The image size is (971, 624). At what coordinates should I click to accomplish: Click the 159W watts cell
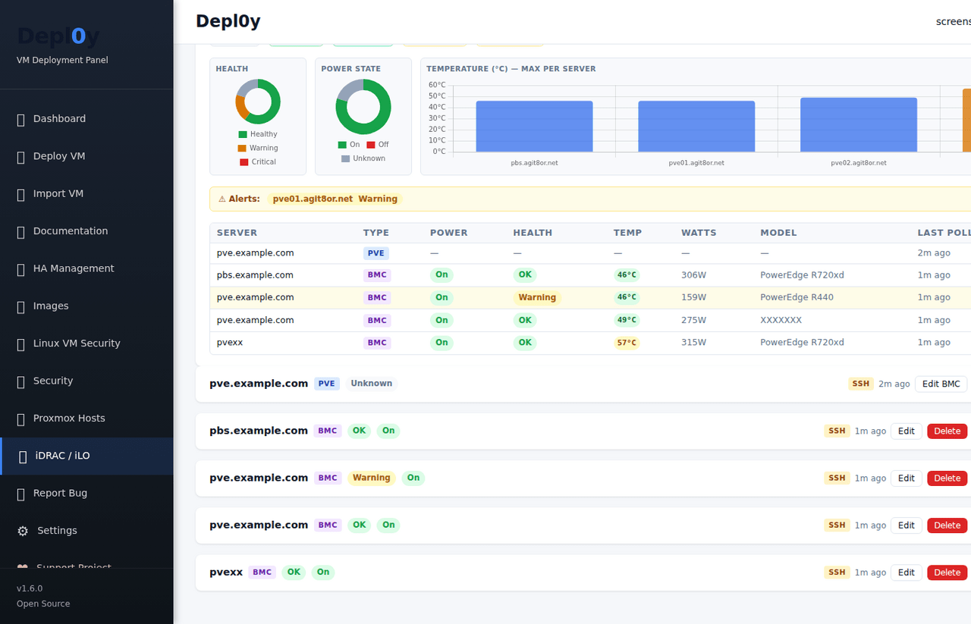point(693,298)
